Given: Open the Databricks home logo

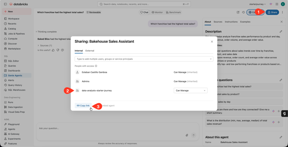Looking at the screenshot, I should pos(19,4).
